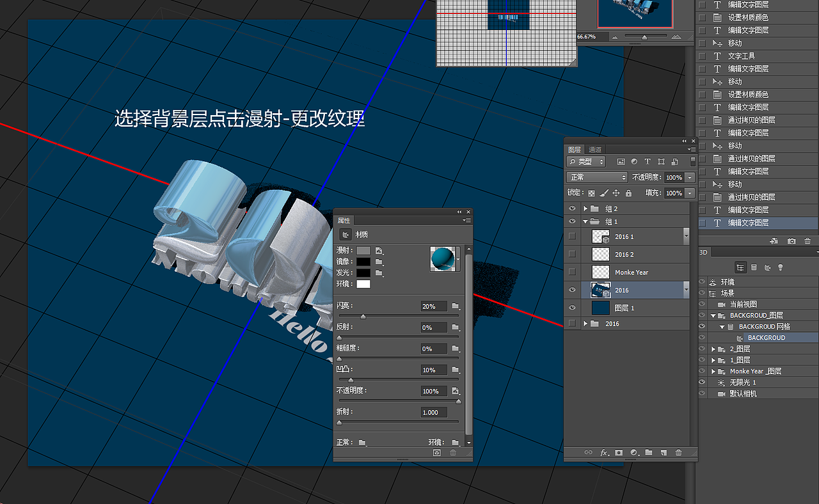The image size is (819, 504).
Task: Open the 闪亮 shine texture folder icon
Action: tap(456, 306)
